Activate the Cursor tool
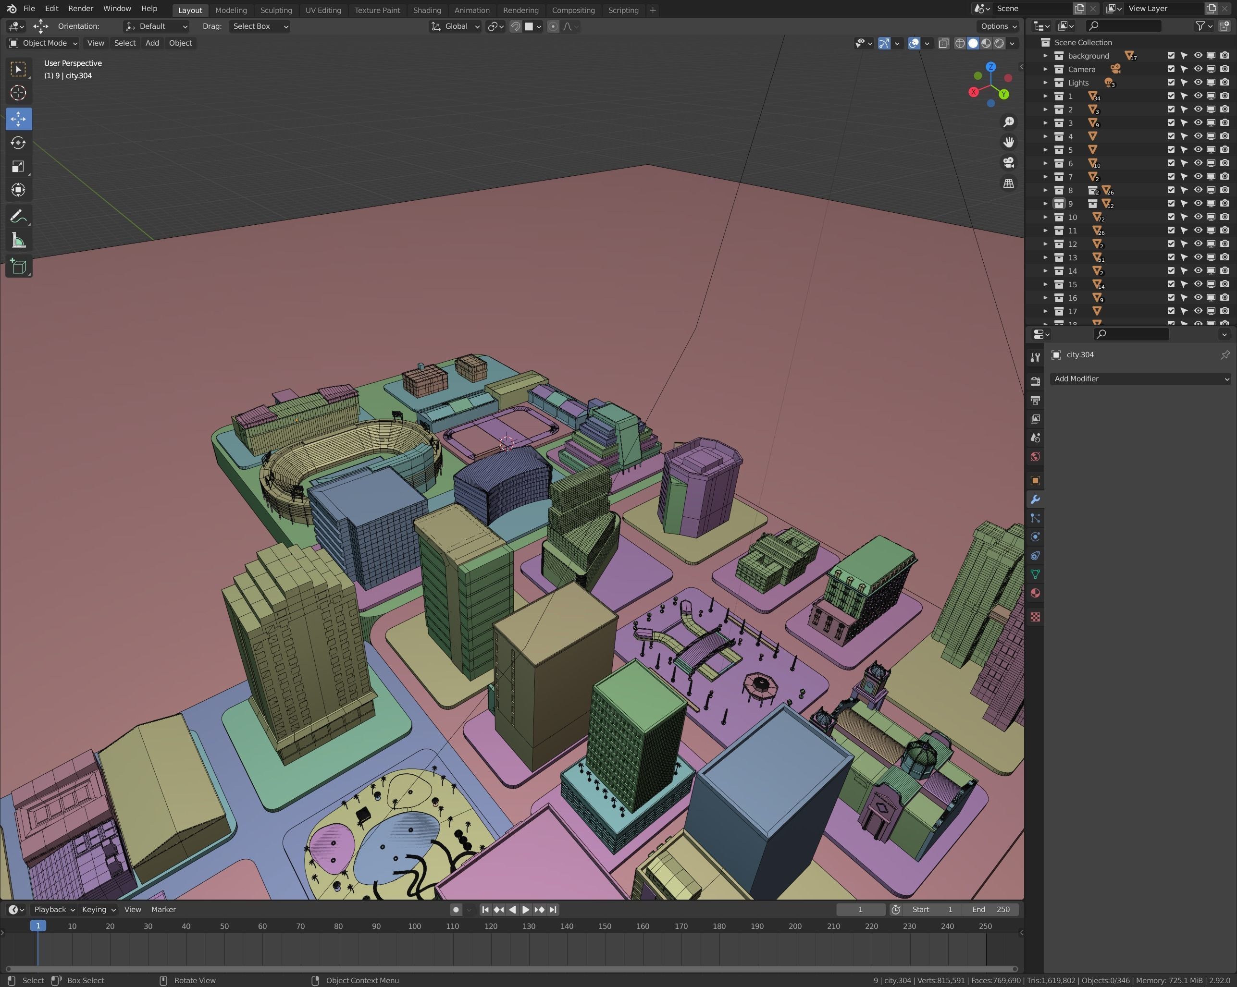Image resolution: width=1237 pixels, height=987 pixels. pos(18,93)
